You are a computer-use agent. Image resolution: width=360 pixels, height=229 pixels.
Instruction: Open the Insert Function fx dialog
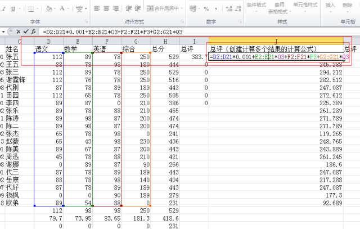[34, 32]
